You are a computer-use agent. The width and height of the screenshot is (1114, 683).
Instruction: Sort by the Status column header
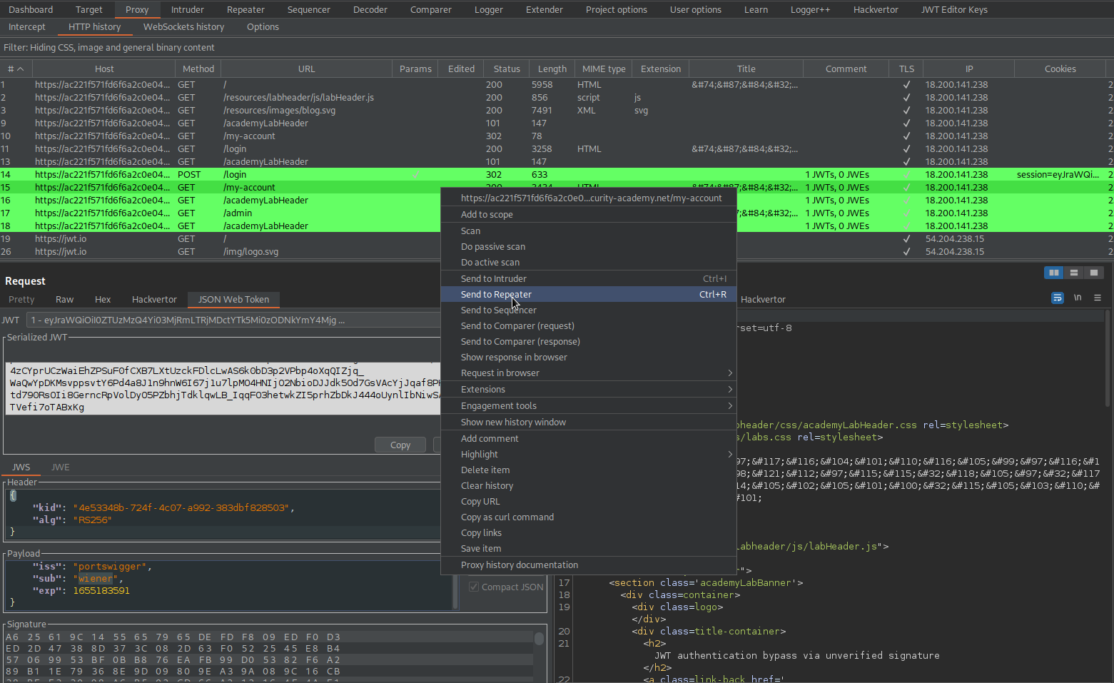click(507, 69)
